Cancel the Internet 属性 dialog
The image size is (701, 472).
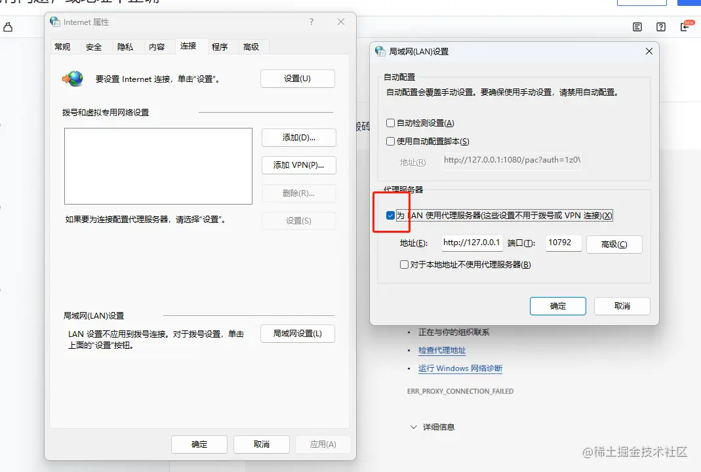pyautogui.click(x=262, y=444)
